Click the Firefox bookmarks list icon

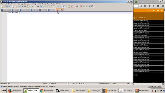(145, 6)
